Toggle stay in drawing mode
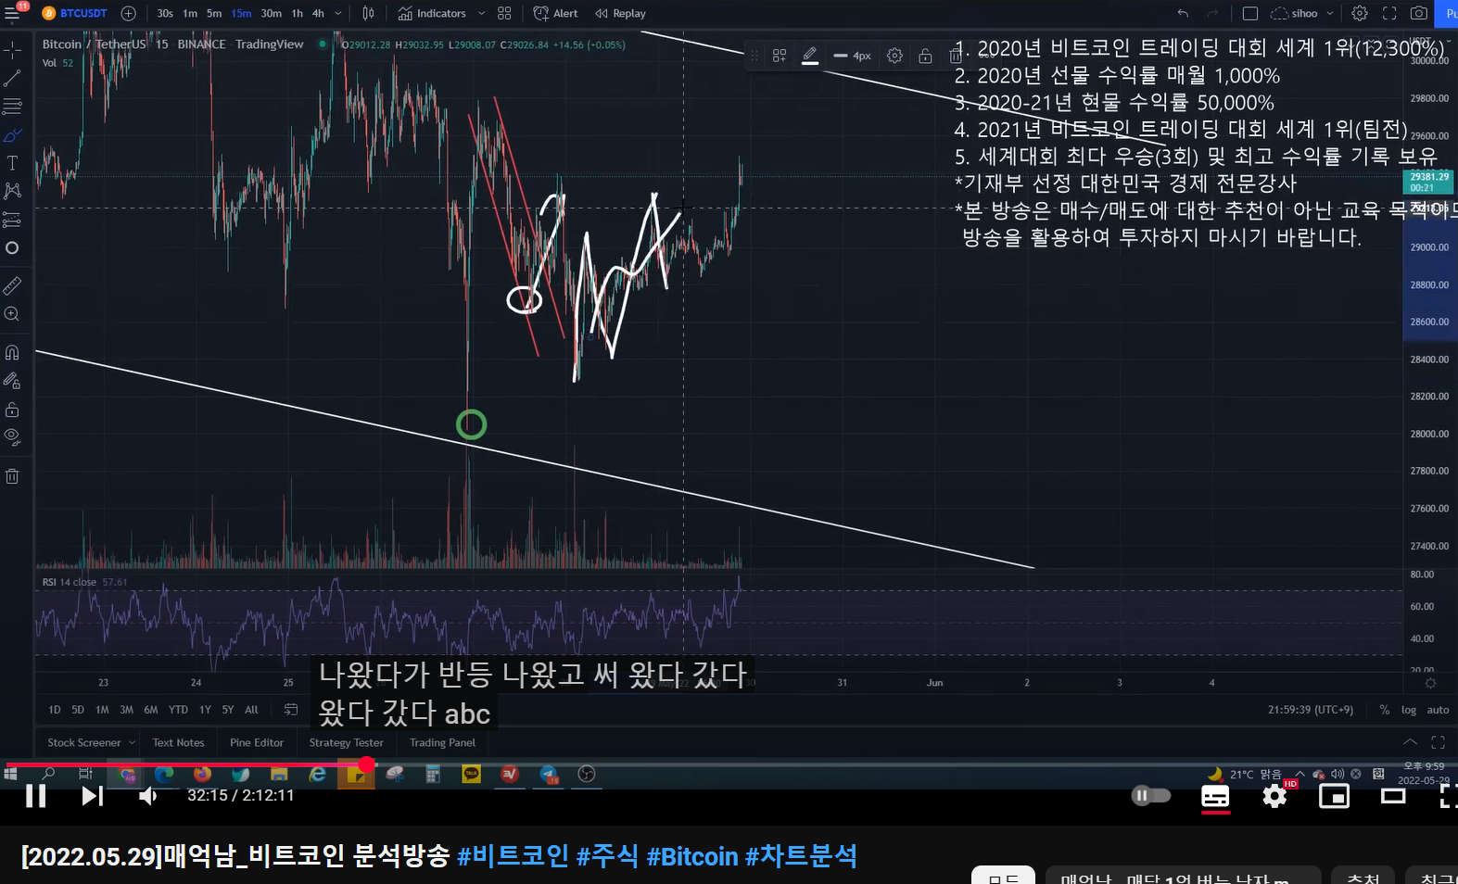The width and height of the screenshot is (1458, 884). [12, 380]
